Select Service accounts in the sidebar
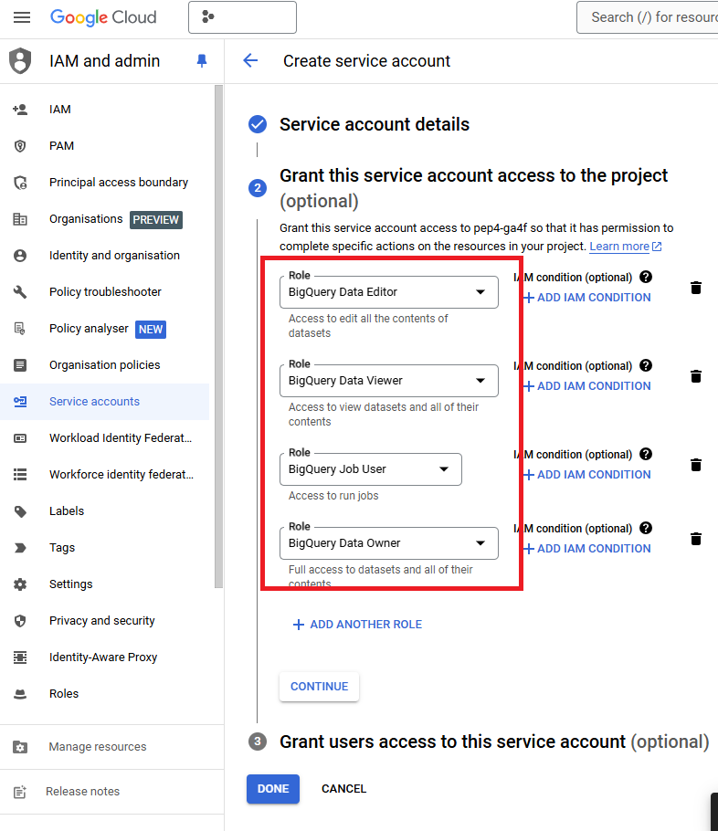 (94, 402)
